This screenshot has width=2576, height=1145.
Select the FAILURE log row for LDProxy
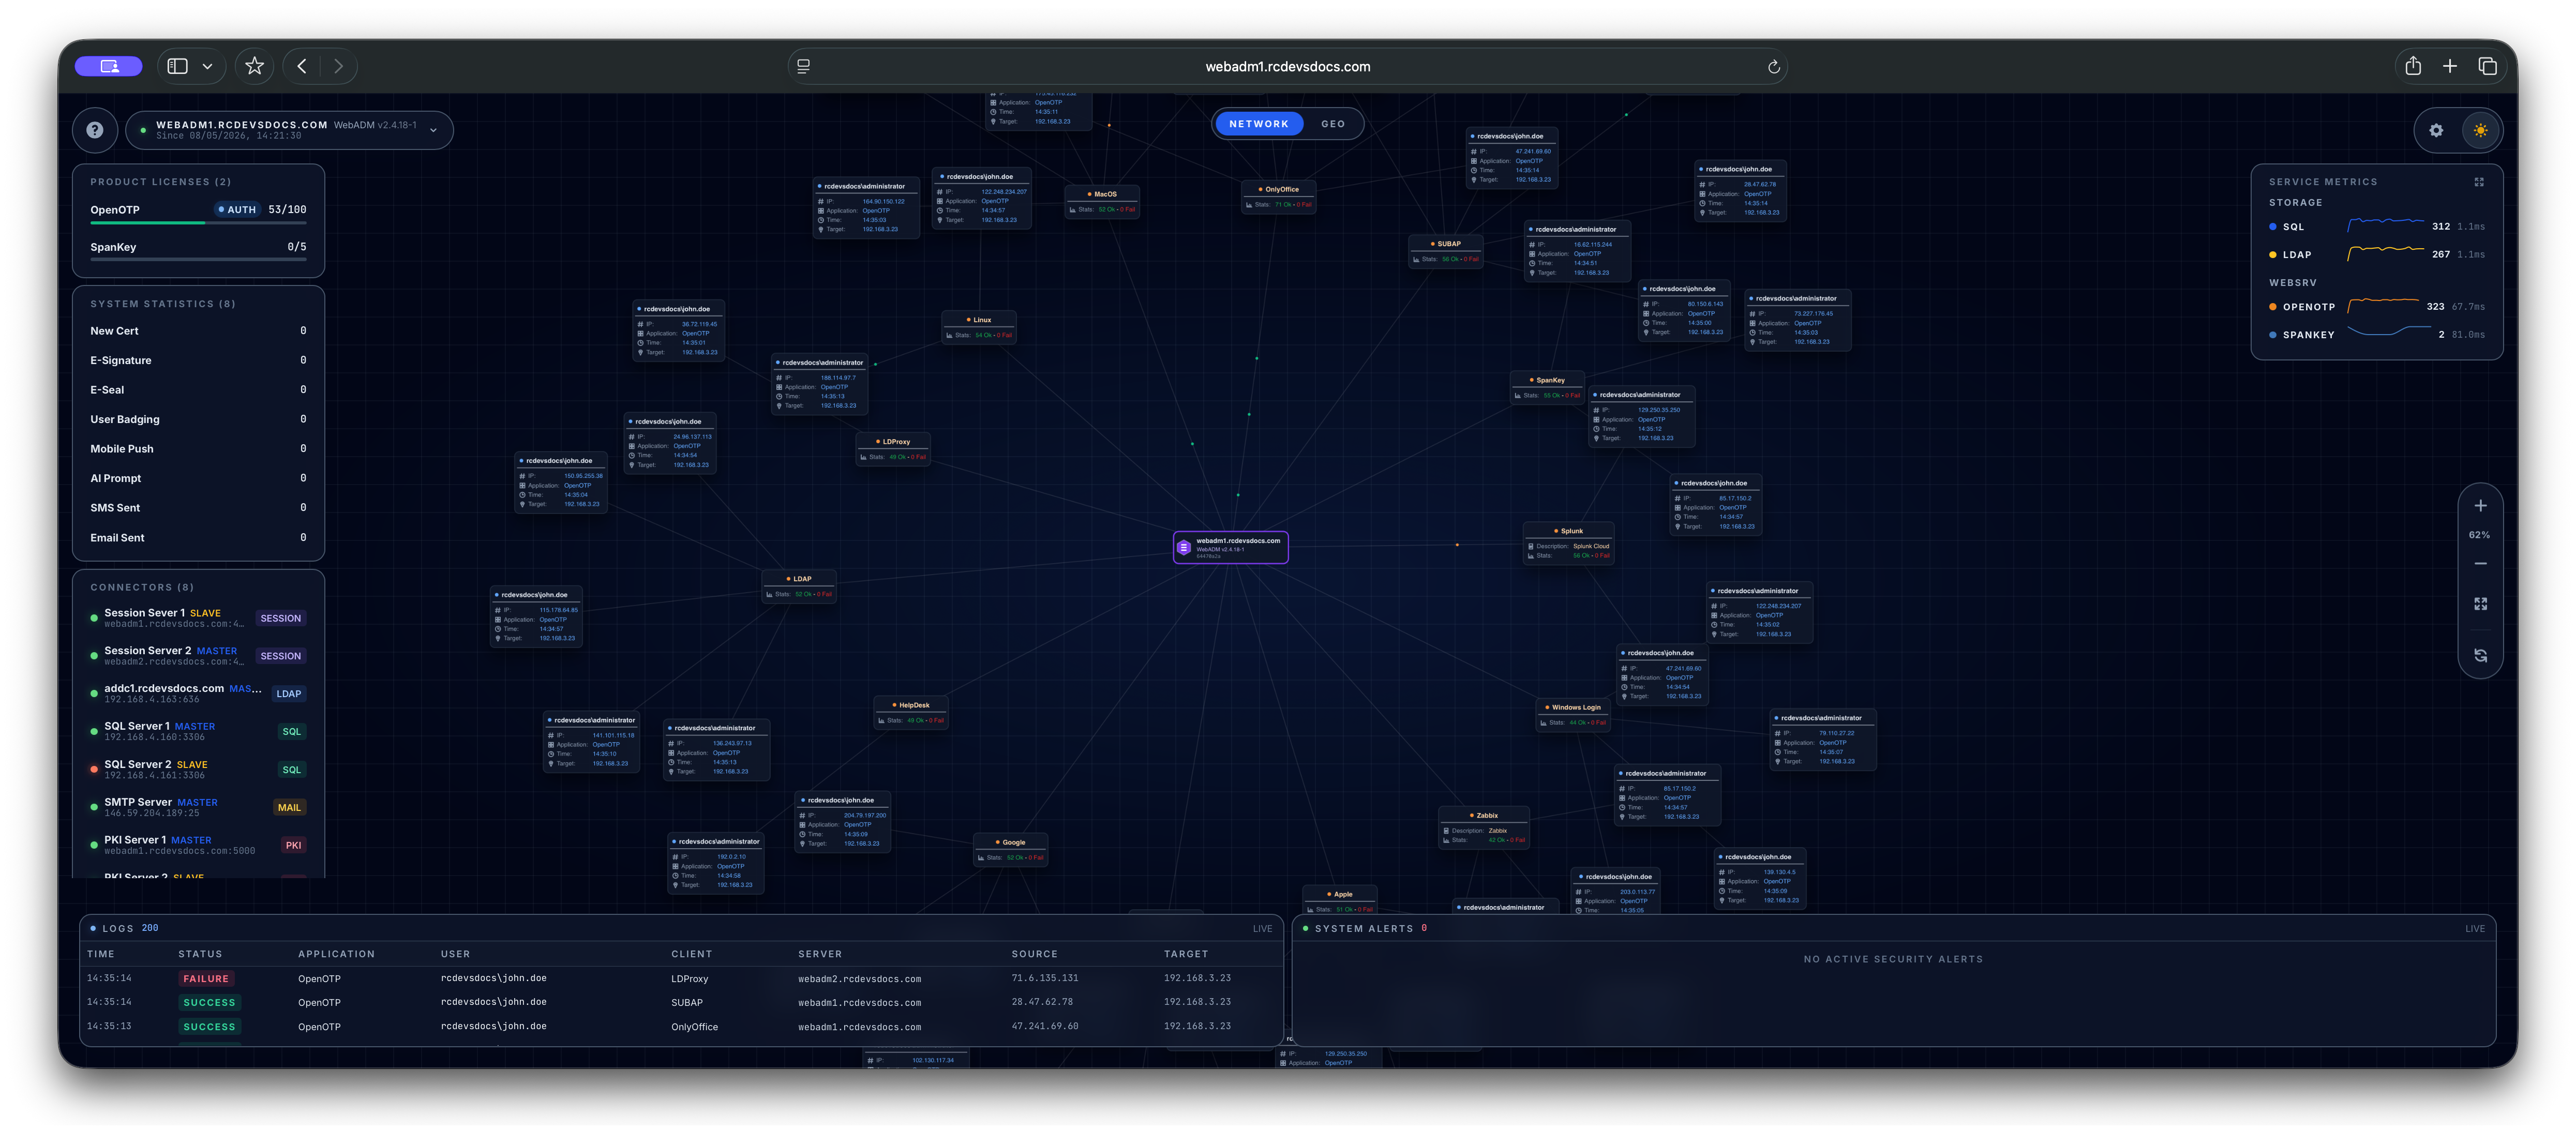[x=680, y=979]
